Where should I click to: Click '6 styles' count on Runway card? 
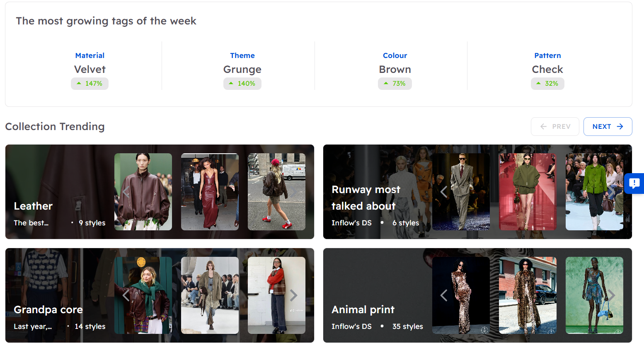click(x=406, y=223)
